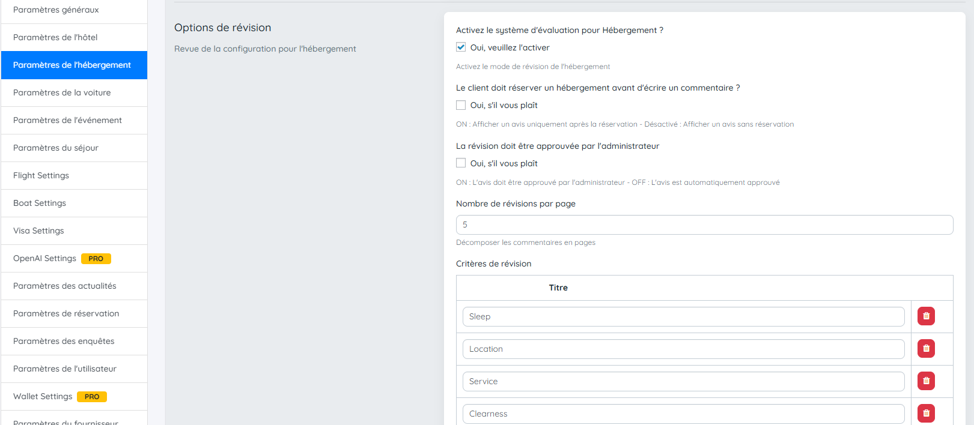Viewport: 974px width, 425px height.
Task: Edit the Sleep criterion title field
Action: coord(683,316)
